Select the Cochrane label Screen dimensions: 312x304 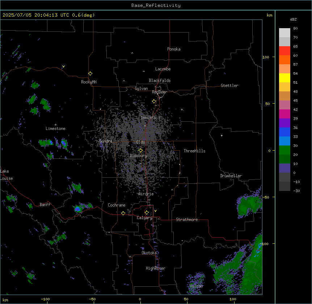117,205
